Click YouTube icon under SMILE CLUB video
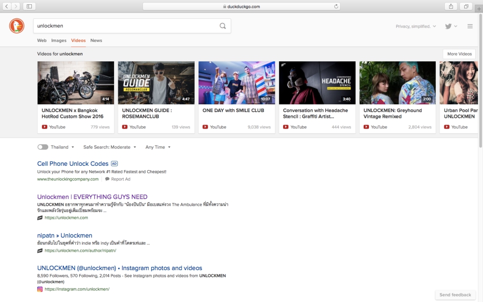This screenshot has width=483, height=302. pos(205,127)
